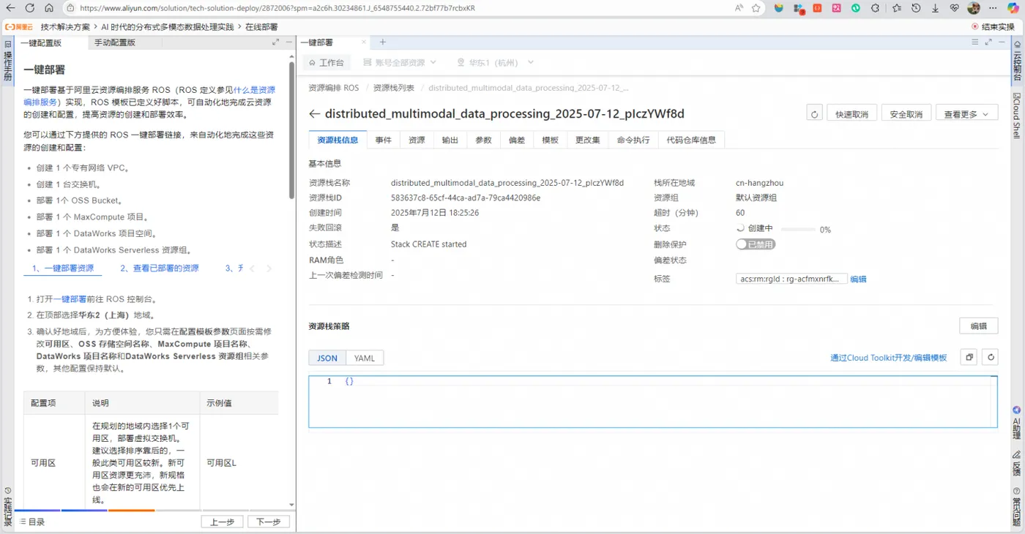Switch to the 手动配置版 tab
The image size is (1025, 534).
[115, 42]
